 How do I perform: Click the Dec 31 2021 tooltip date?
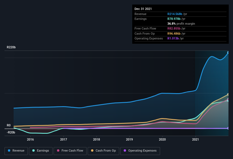pyautogui.click(x=143, y=9)
